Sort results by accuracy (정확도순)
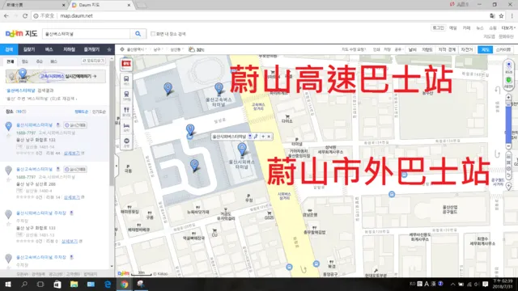518x291 pixels. [x=81, y=112]
